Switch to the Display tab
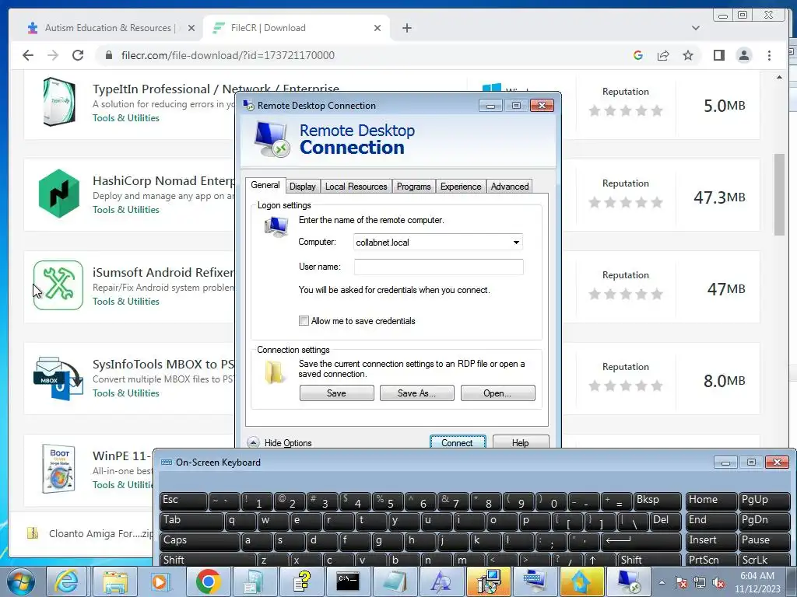This screenshot has width=797, height=597. [x=303, y=187]
